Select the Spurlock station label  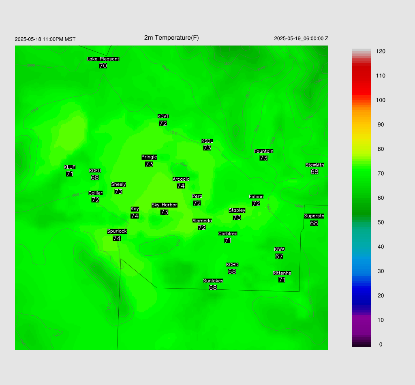(117, 231)
